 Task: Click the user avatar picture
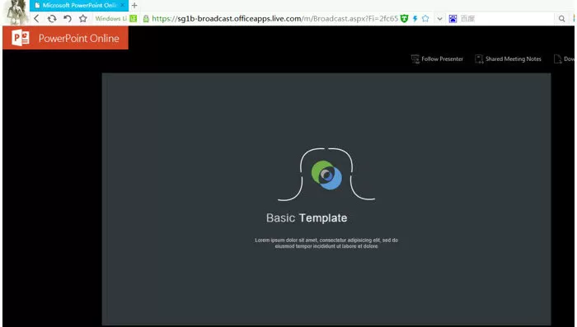16,12
